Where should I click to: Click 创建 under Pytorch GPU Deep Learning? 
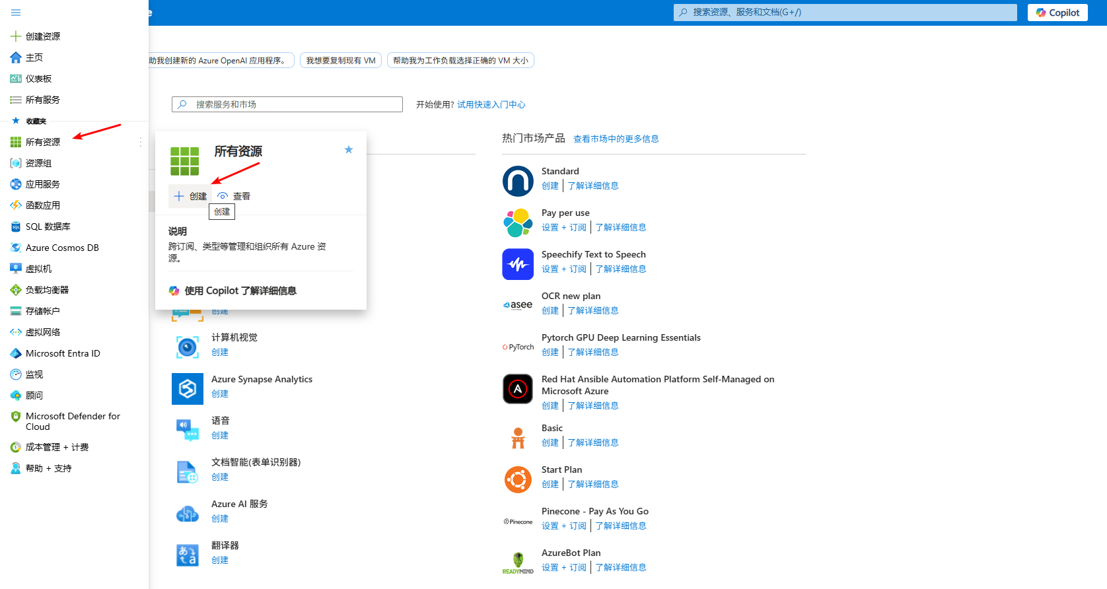(550, 352)
